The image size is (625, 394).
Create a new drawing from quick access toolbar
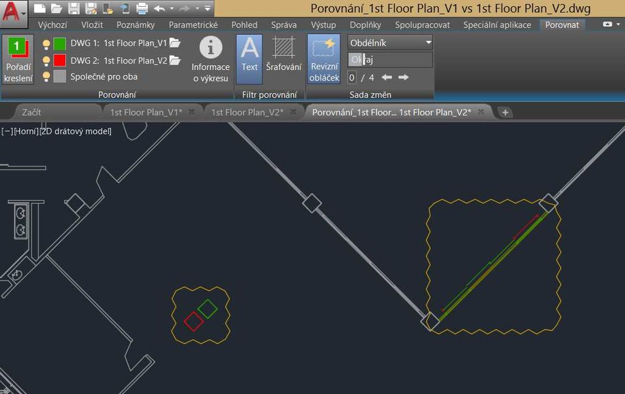pos(40,8)
